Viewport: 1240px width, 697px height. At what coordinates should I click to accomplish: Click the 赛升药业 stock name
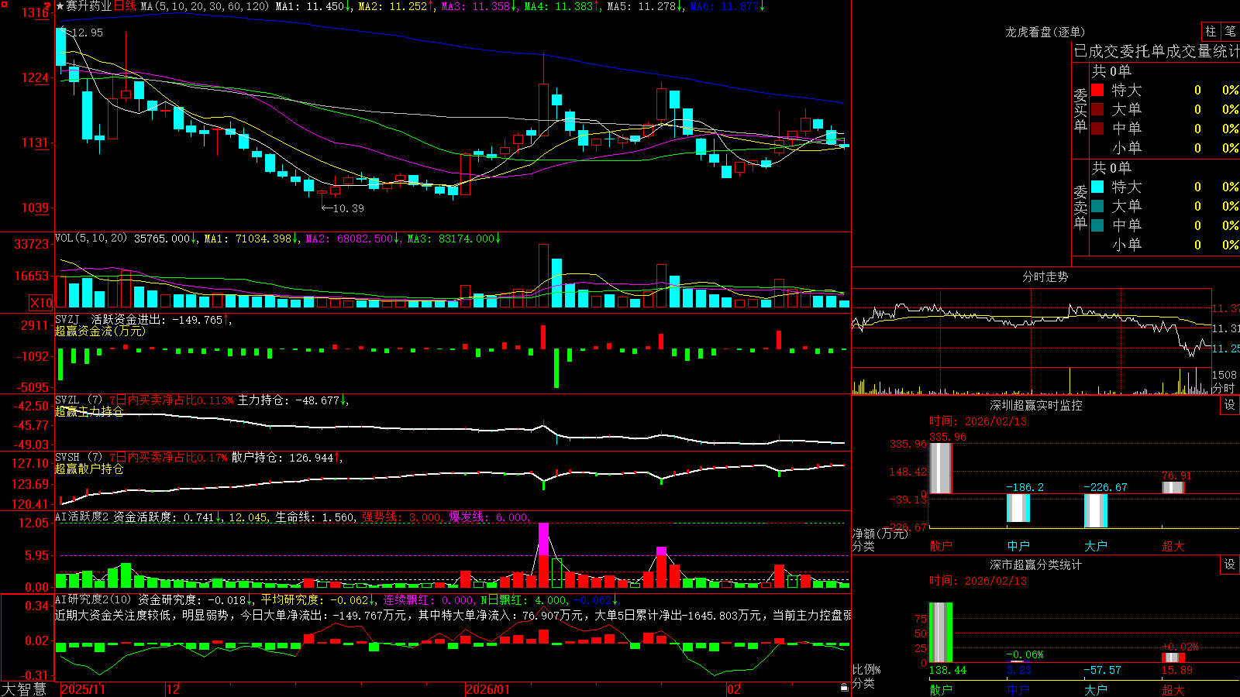pos(89,6)
